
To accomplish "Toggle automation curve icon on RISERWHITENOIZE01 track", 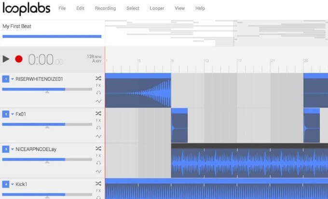I will tap(98, 101).
